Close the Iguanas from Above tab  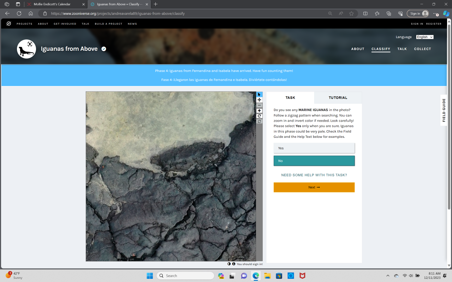pyautogui.click(x=147, y=4)
